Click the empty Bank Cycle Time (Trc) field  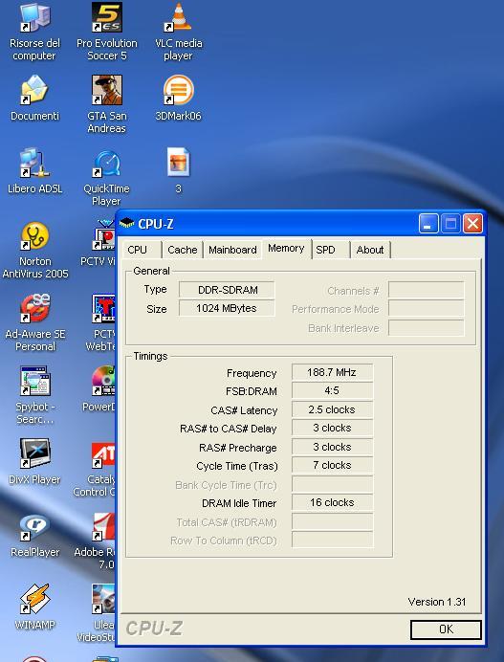(332, 484)
